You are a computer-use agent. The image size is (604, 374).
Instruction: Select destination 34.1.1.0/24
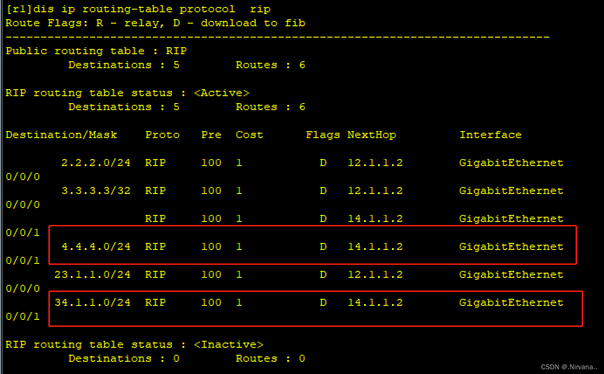(x=93, y=303)
